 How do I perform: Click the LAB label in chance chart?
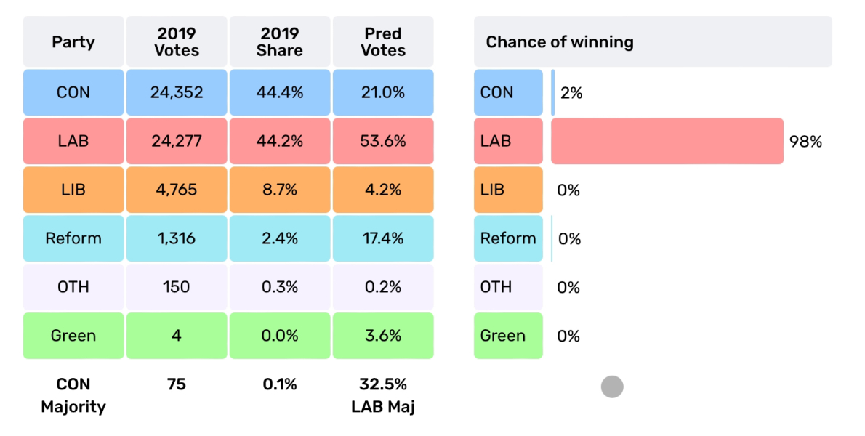(x=508, y=141)
